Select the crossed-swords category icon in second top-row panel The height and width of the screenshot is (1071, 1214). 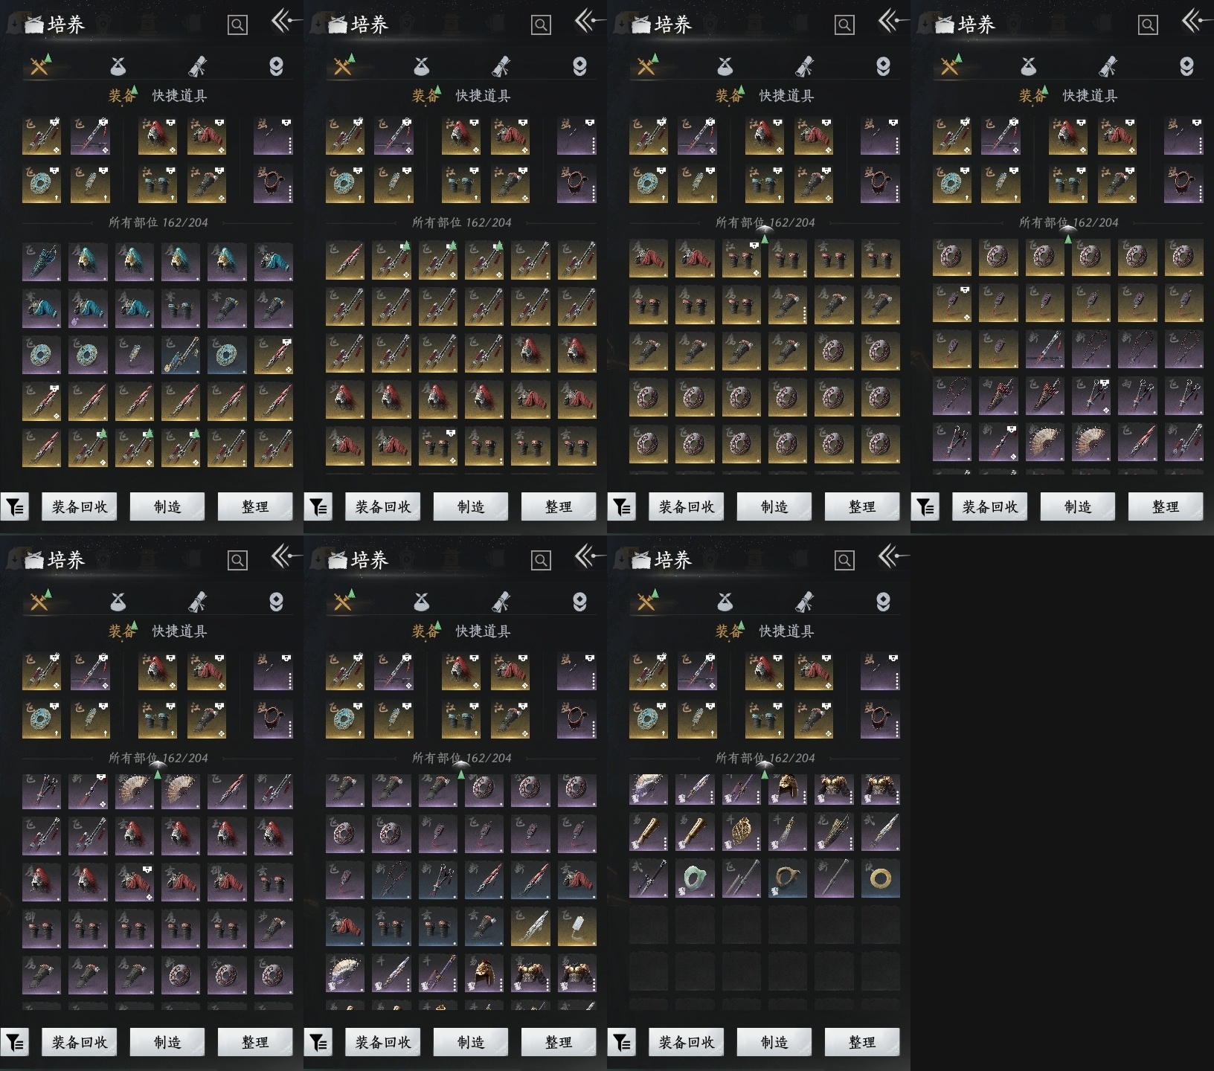point(344,66)
